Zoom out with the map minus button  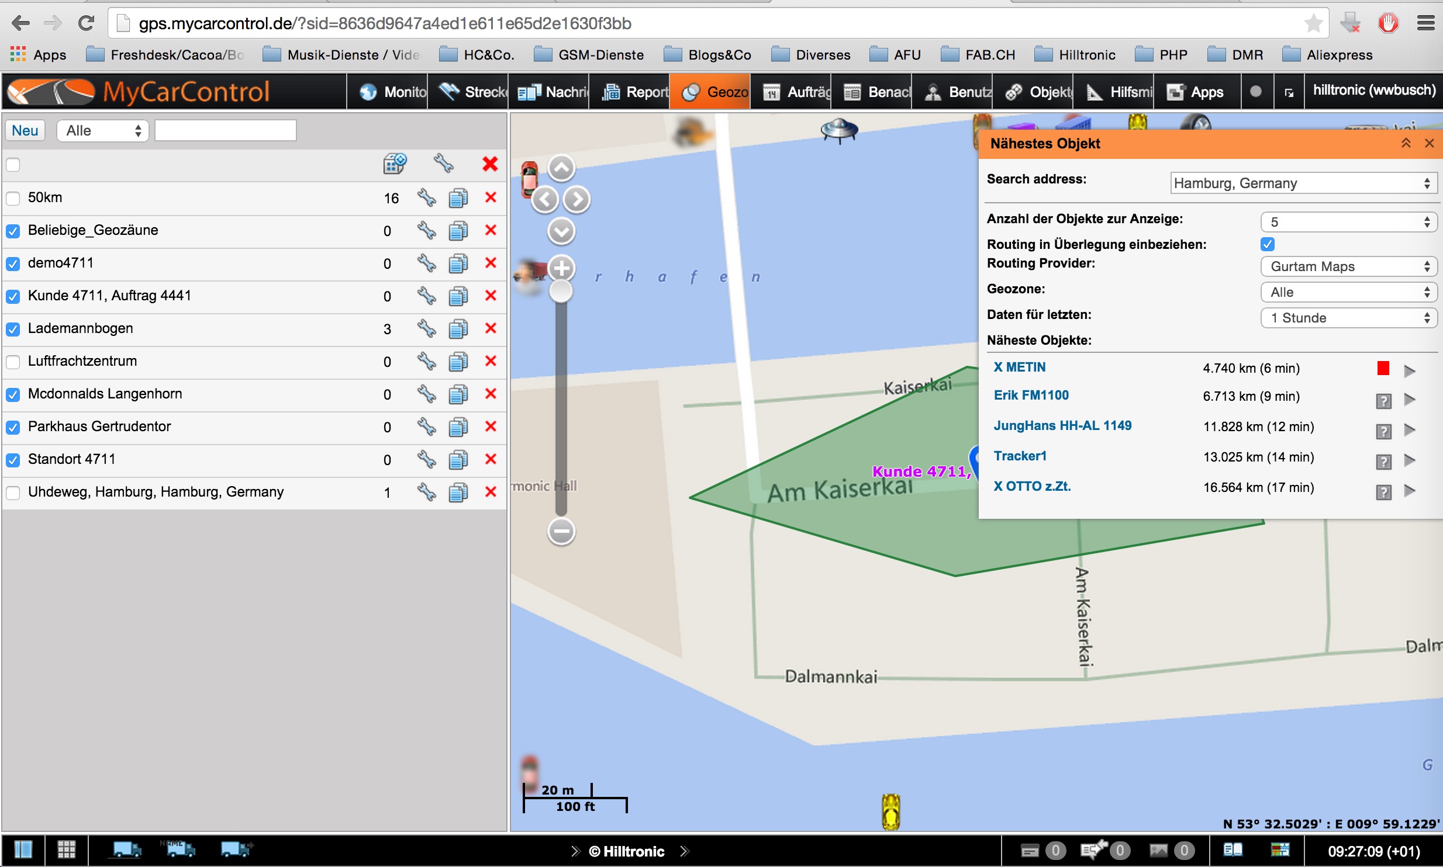click(561, 531)
